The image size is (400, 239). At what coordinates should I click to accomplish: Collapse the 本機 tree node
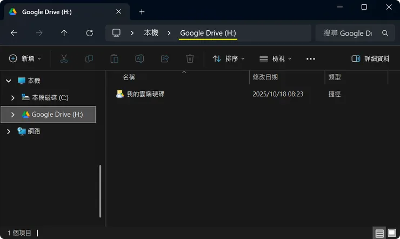pos(9,81)
